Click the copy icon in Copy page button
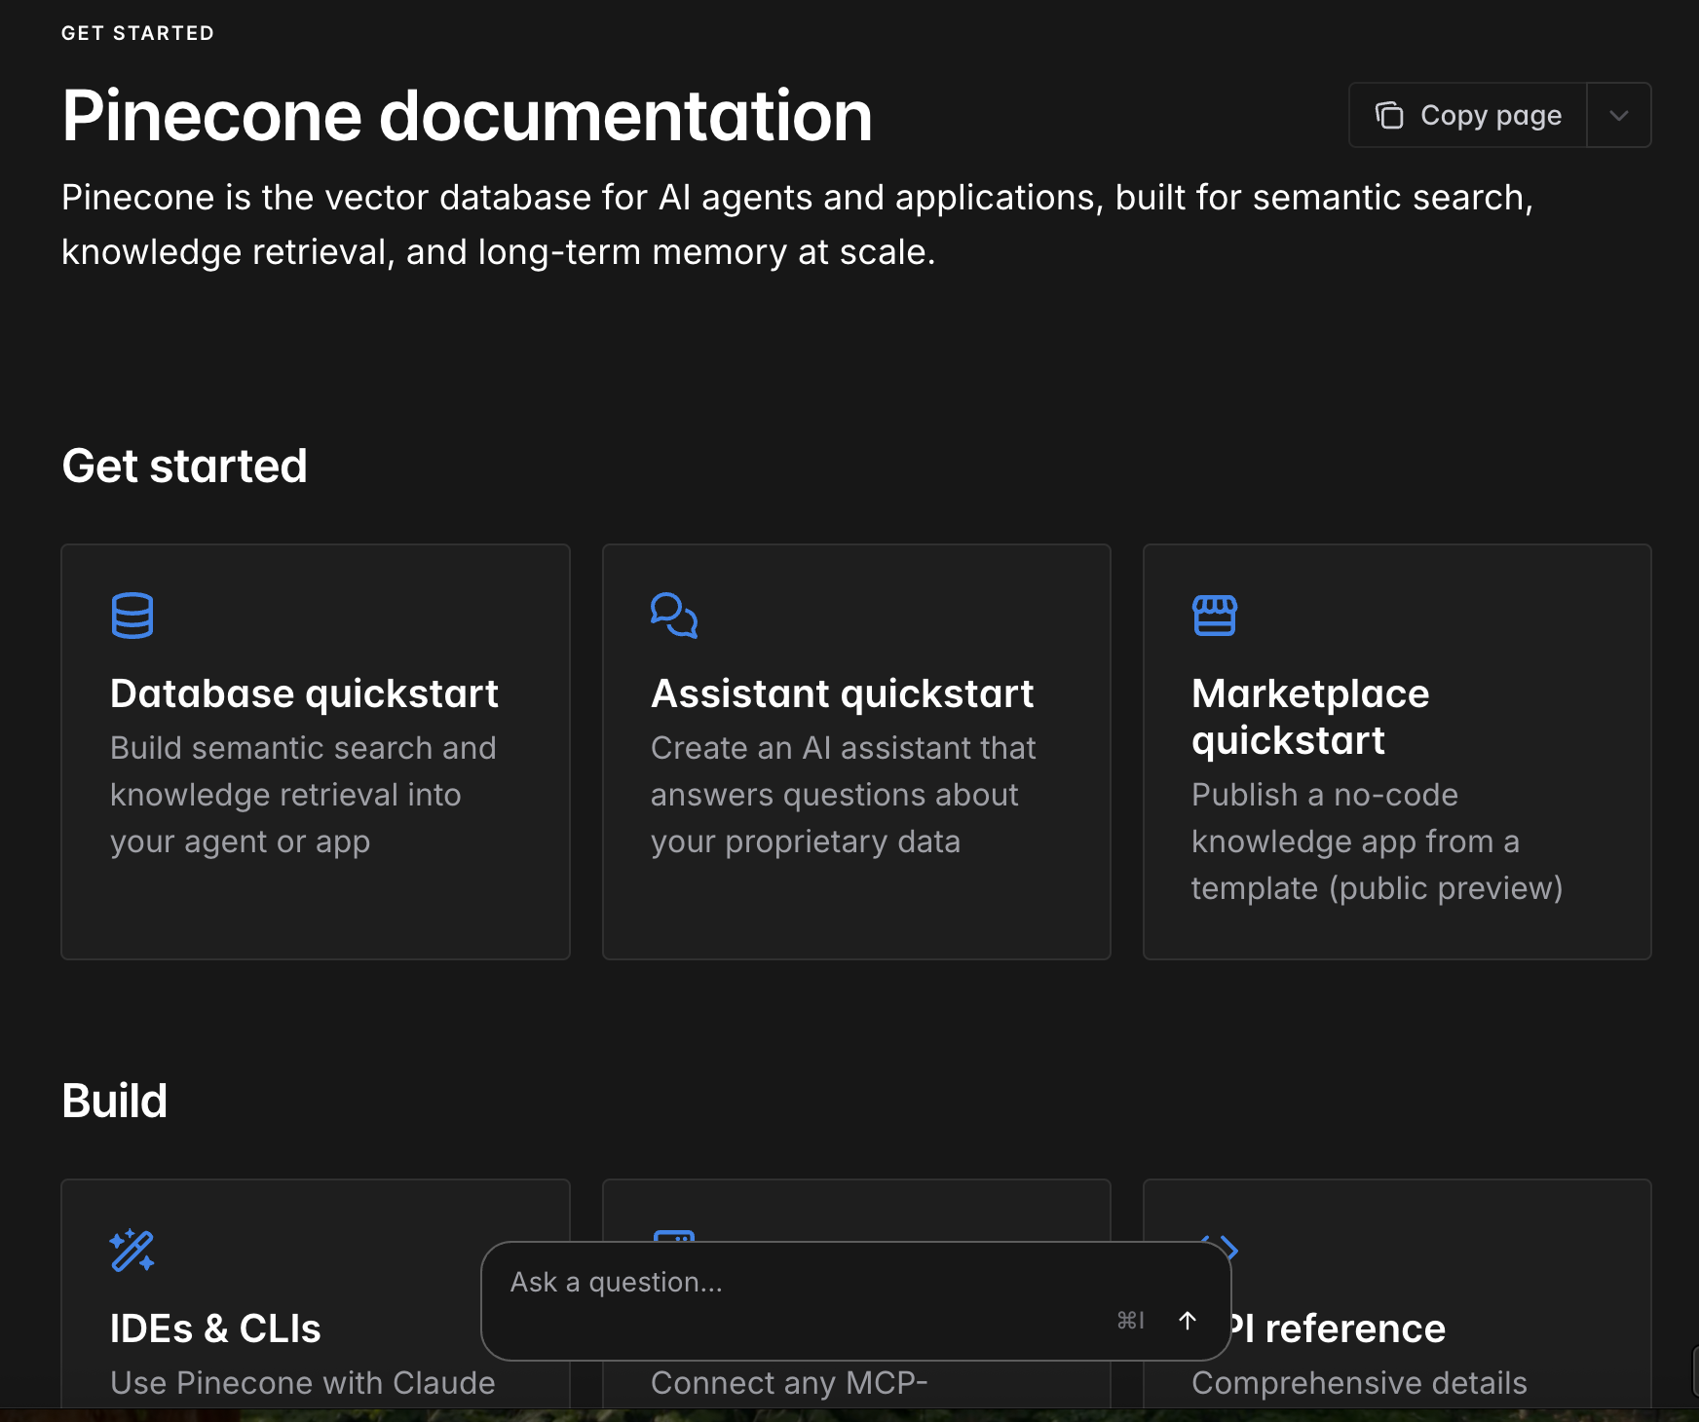Viewport: 1699px width, 1422px height. pyautogui.click(x=1389, y=115)
